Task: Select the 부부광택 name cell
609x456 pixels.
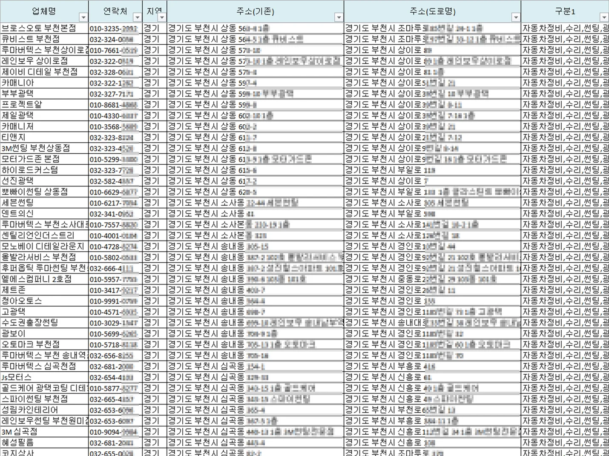Action: click(x=44, y=94)
